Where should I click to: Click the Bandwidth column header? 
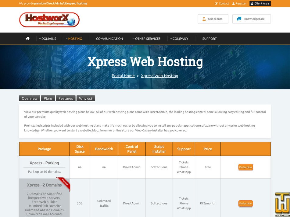[104, 149]
